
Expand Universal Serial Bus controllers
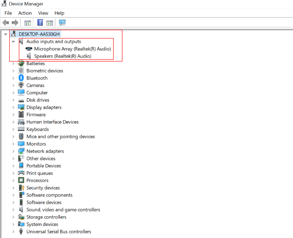point(13,232)
